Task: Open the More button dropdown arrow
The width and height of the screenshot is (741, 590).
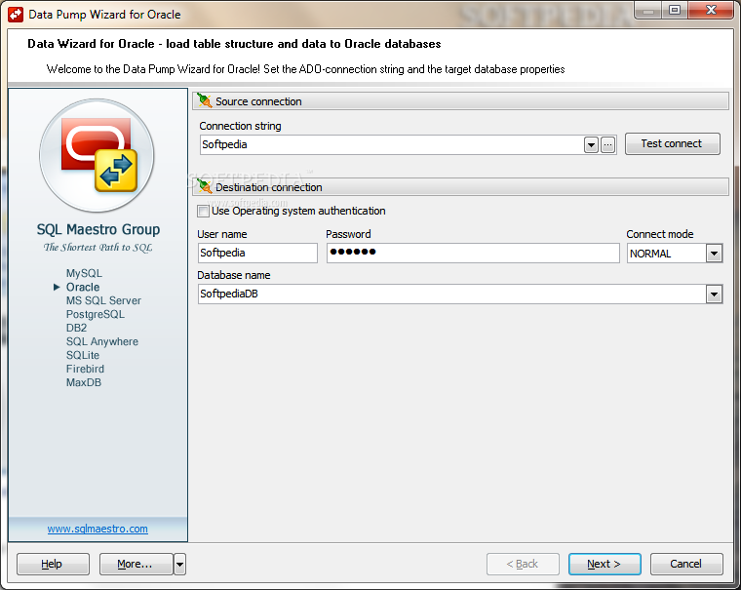Action: pyautogui.click(x=179, y=564)
